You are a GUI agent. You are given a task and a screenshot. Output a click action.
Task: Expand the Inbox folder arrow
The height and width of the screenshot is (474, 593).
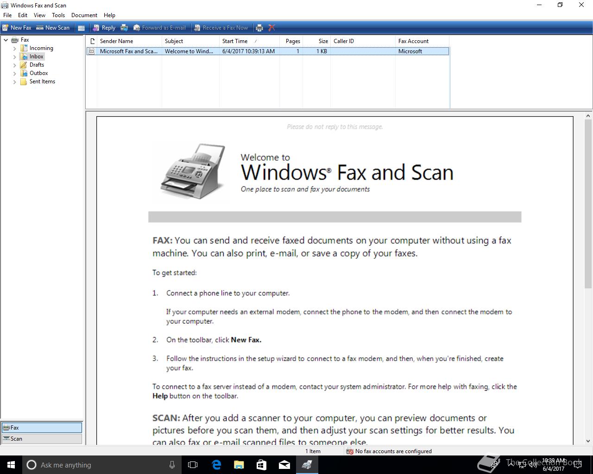pos(14,56)
